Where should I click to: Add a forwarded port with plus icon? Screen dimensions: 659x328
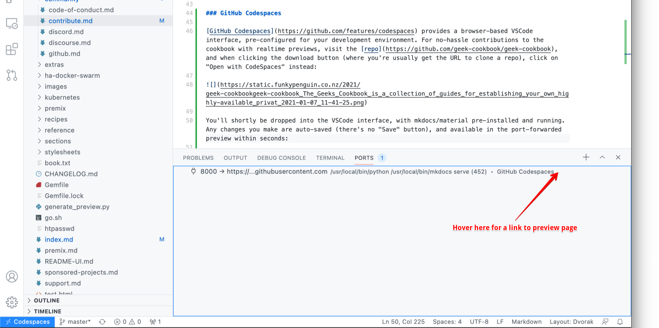586,158
